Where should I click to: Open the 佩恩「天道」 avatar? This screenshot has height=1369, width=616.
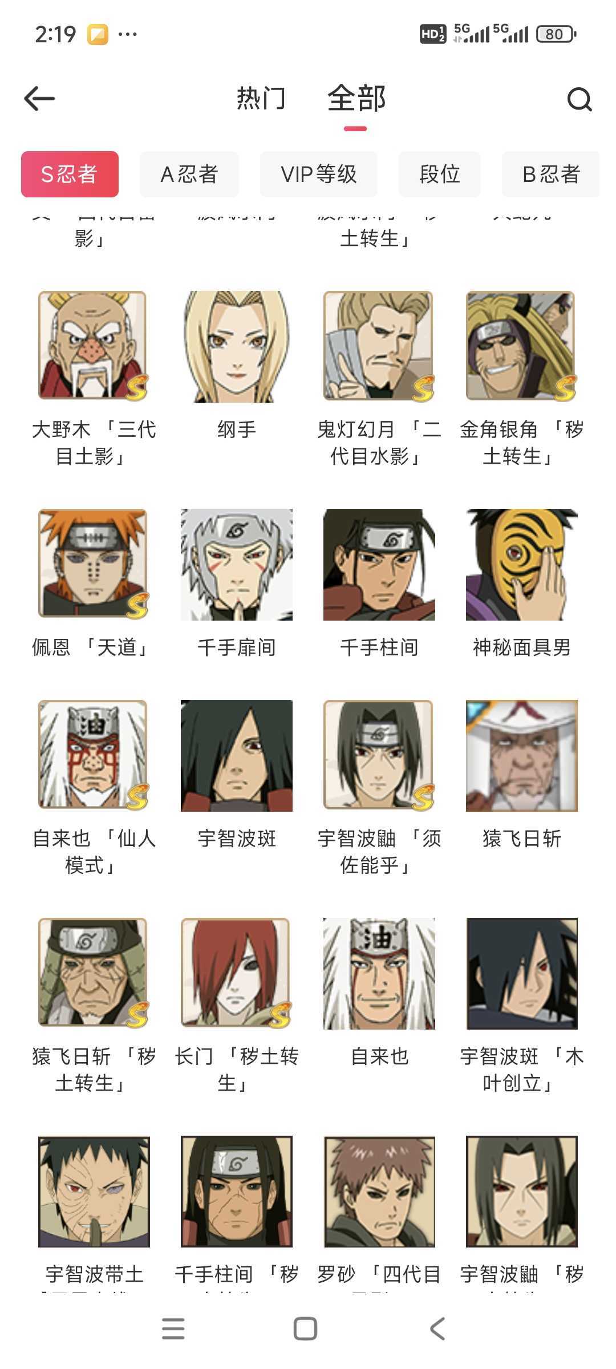pos(93,564)
